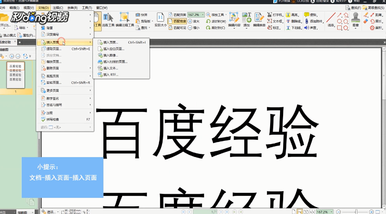386x214 pixels.
Task: Click thumbnail panel zoom in icon
Action: (x=11, y=56)
